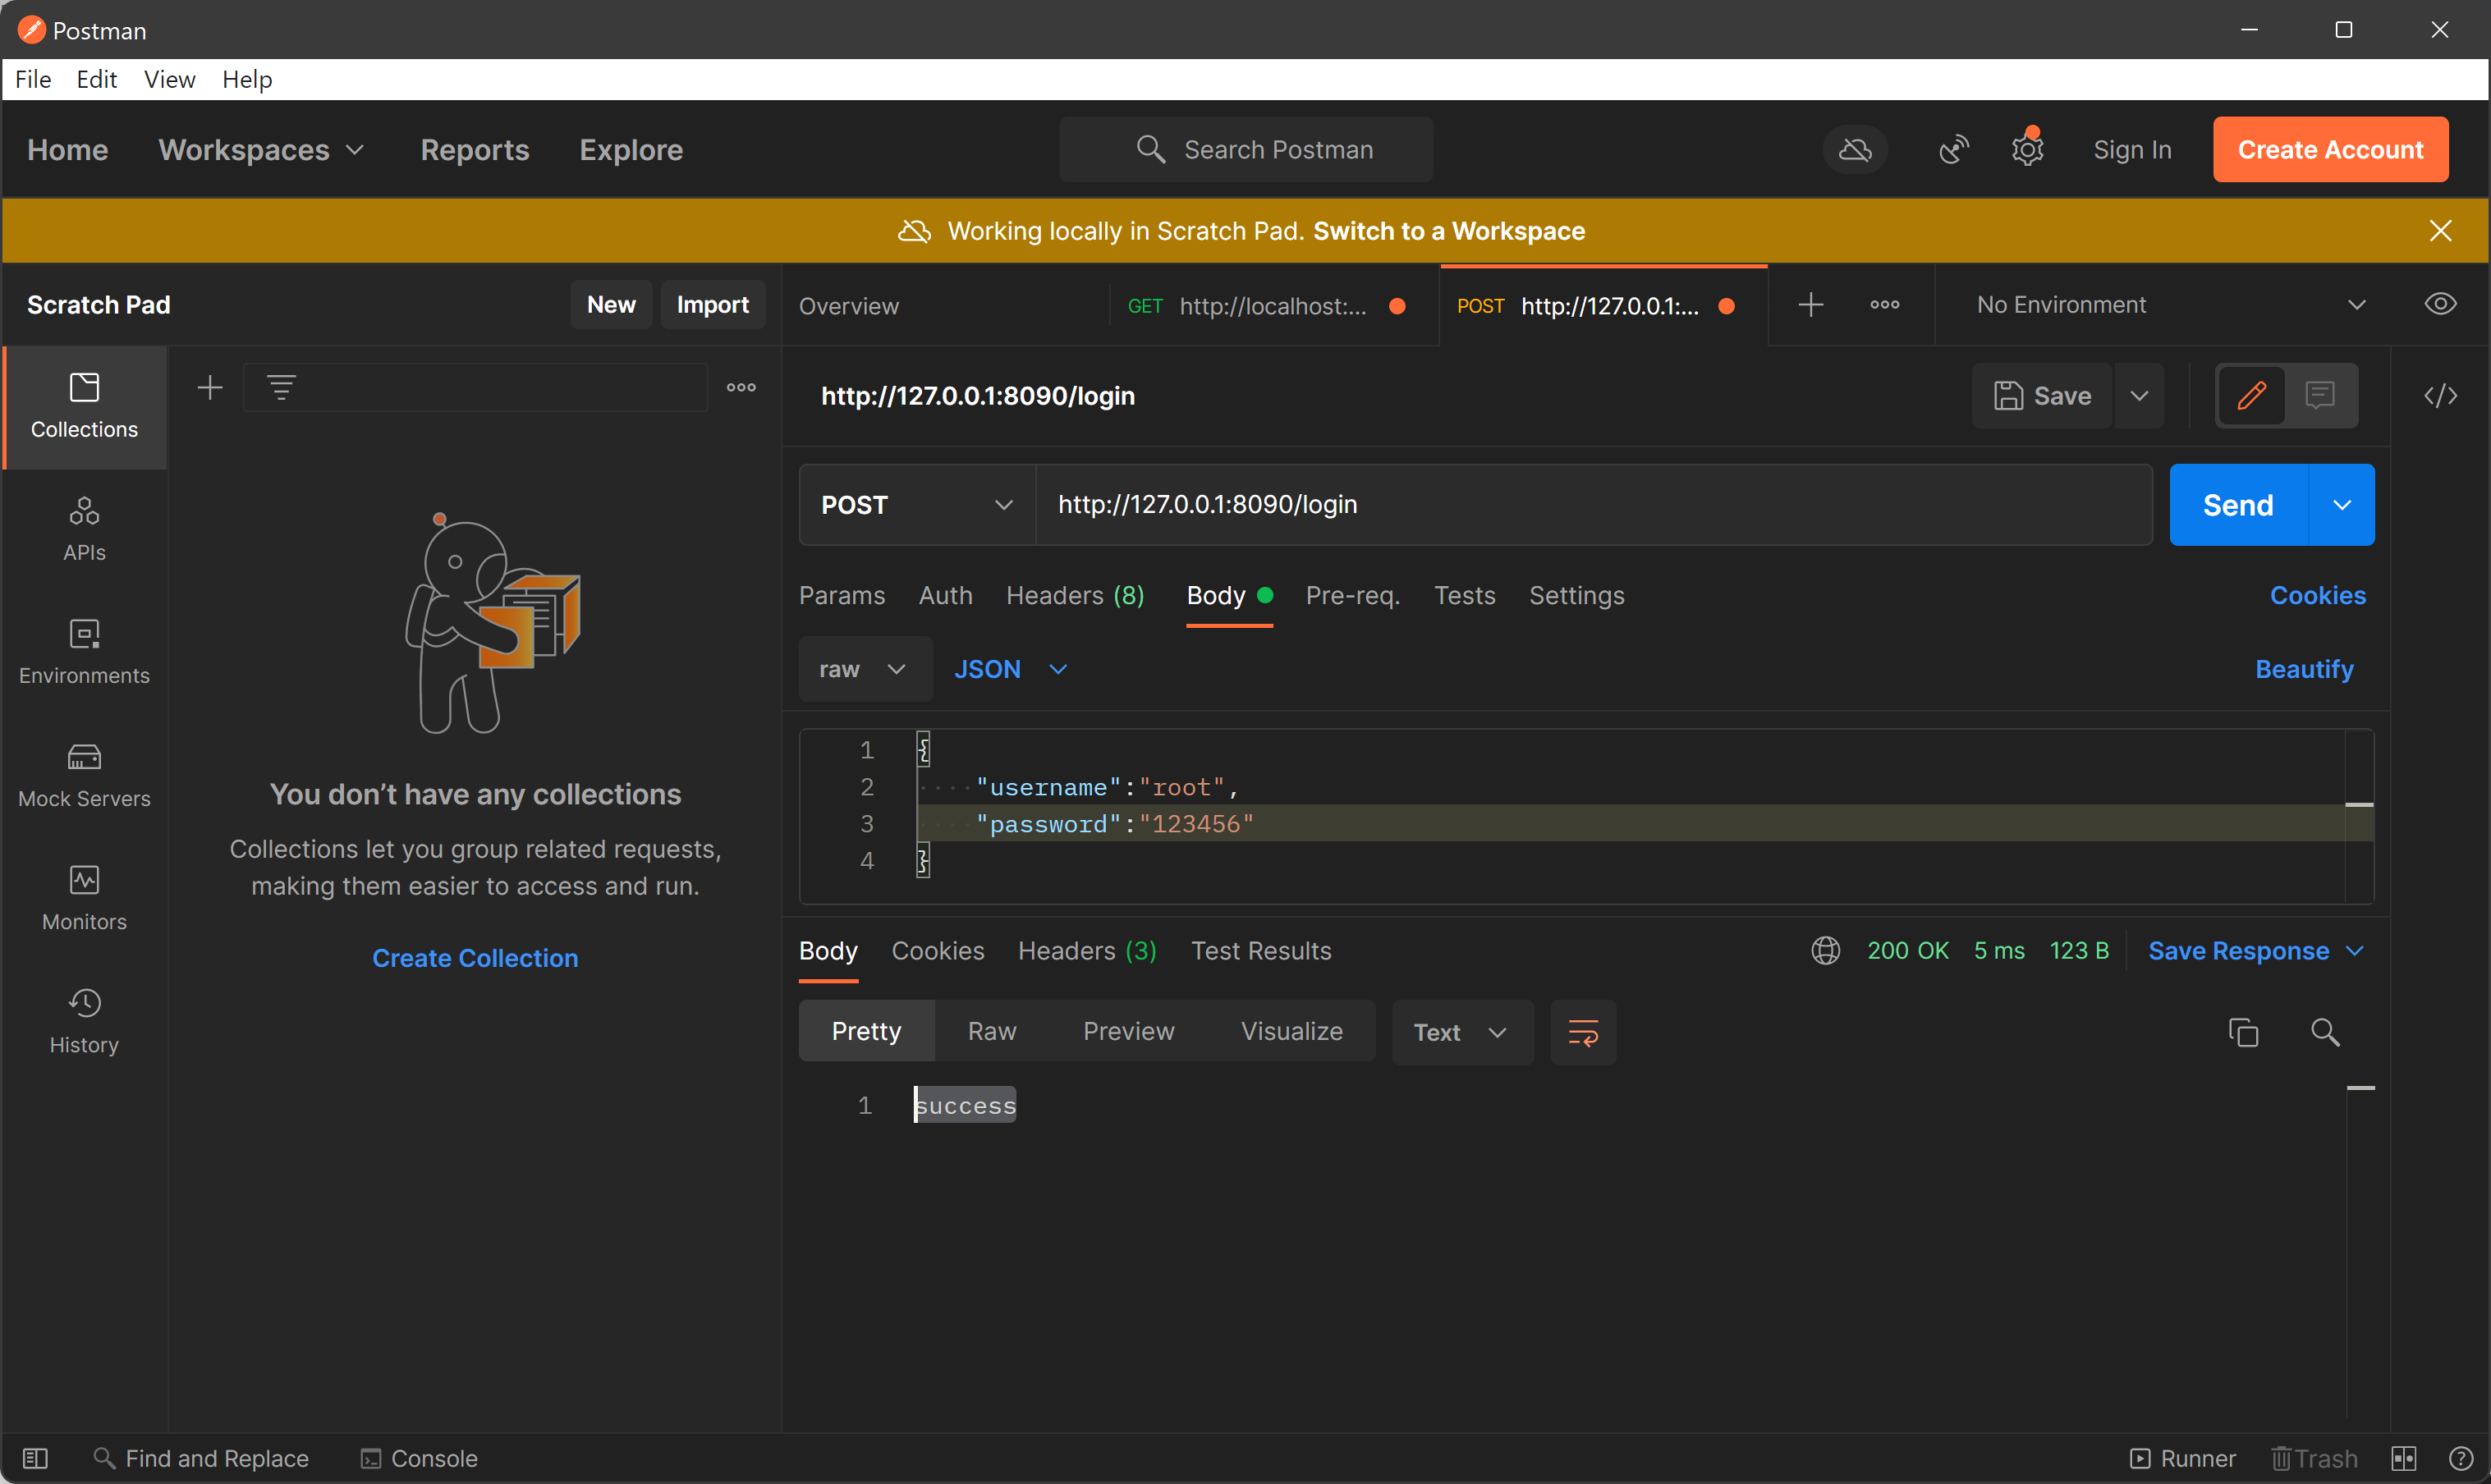Toggle the sidebar from the status bar

coord(35,1459)
